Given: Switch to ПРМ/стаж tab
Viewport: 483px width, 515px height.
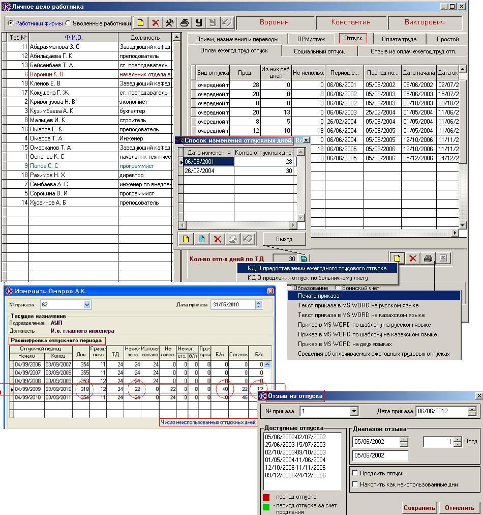Looking at the screenshot, I should (x=311, y=39).
